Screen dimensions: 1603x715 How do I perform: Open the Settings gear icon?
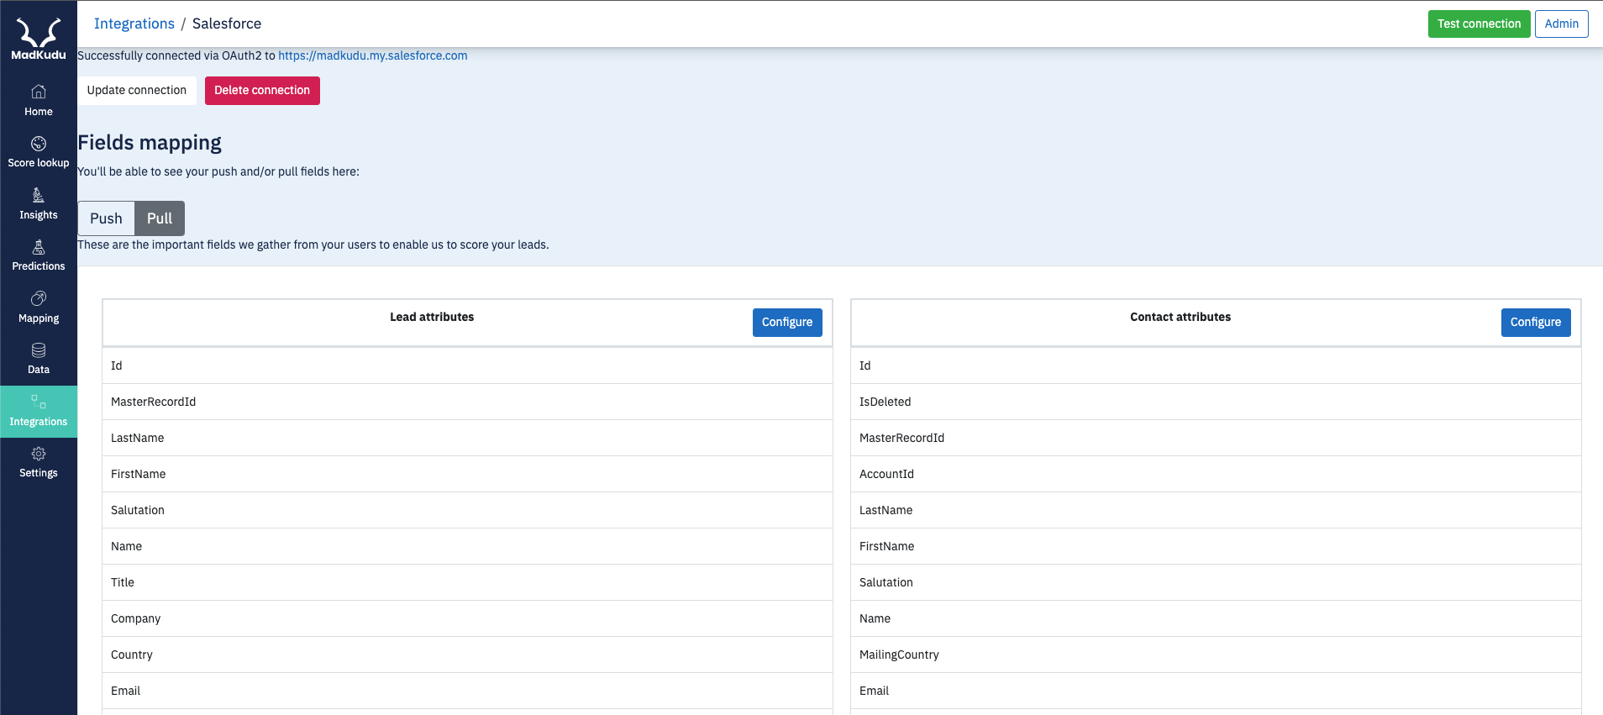39,454
